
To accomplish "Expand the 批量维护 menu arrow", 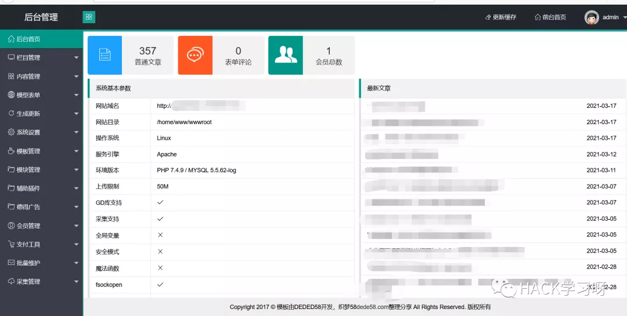I will 77,263.
